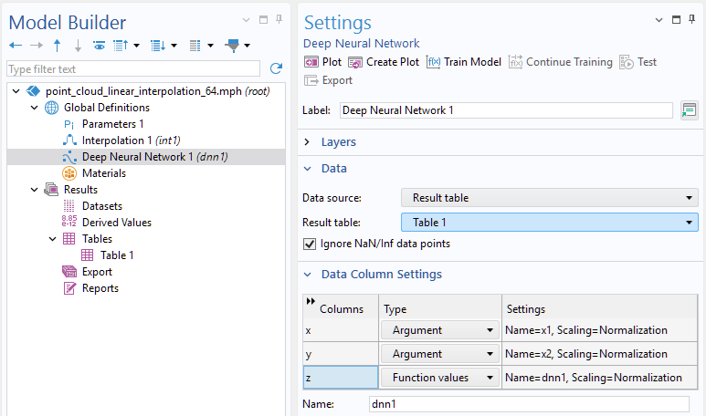
Task: Toggle Ignore NaN/Inf data points checkbox
Action: (310, 244)
